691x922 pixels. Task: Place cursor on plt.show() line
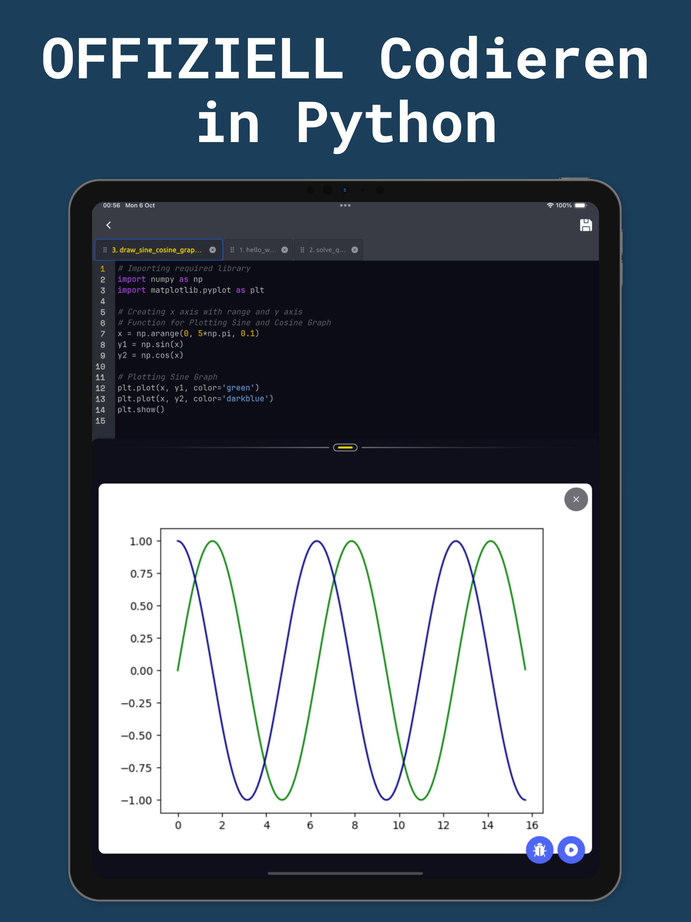141,409
